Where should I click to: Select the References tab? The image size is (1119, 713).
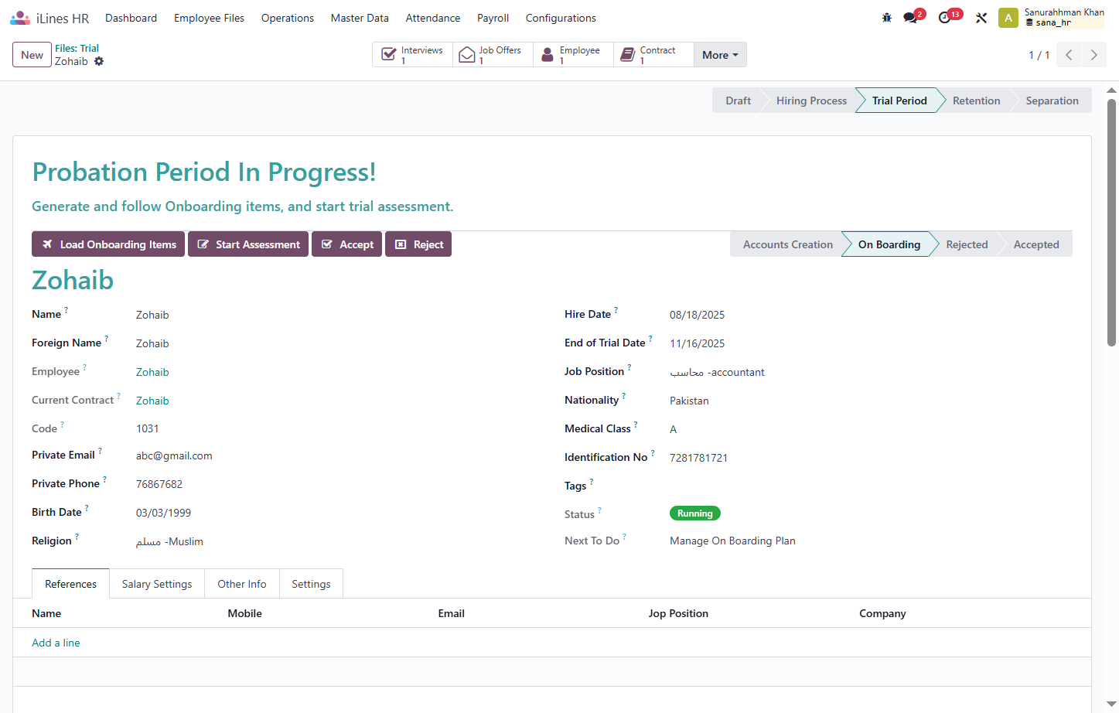click(x=70, y=584)
